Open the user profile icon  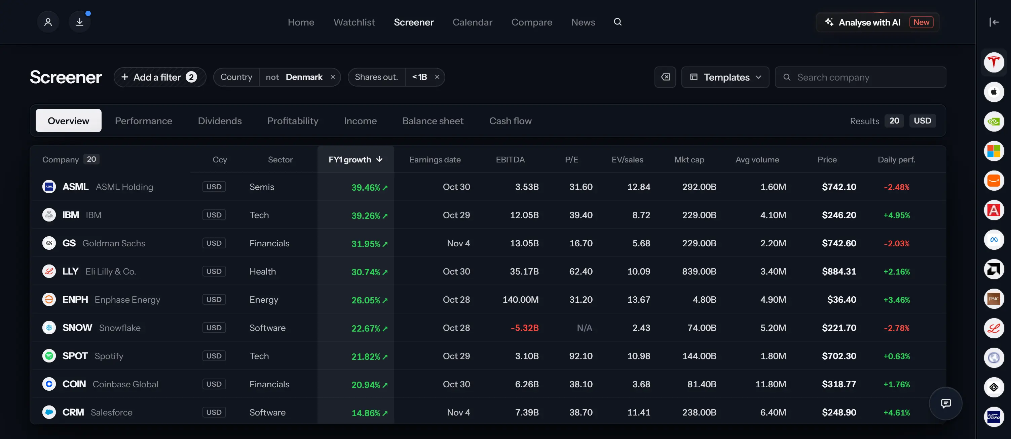[48, 22]
